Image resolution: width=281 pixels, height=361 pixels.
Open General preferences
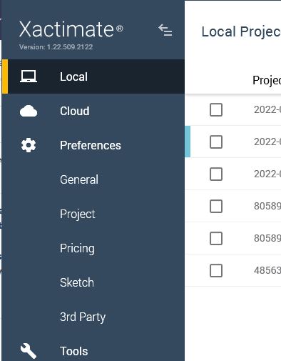(x=79, y=179)
